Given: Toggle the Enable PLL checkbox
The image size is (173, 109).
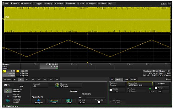Looking at the screenshot, I should tap(111, 90).
